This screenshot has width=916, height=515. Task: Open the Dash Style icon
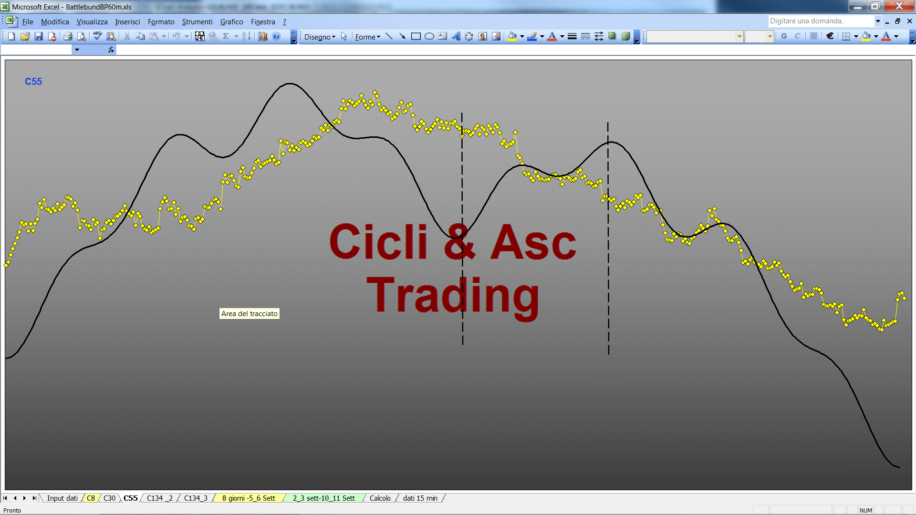[585, 36]
